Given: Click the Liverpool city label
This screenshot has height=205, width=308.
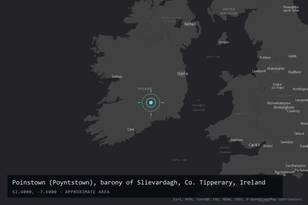Looking at the screenshot, I should click(259, 71).
